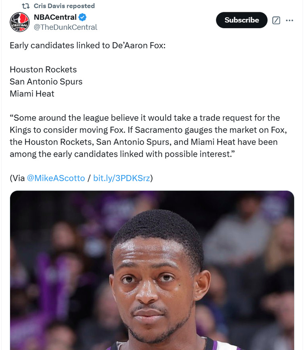307x350 pixels.
Task: Click the '(Via' text before the mention
Action: (17, 178)
